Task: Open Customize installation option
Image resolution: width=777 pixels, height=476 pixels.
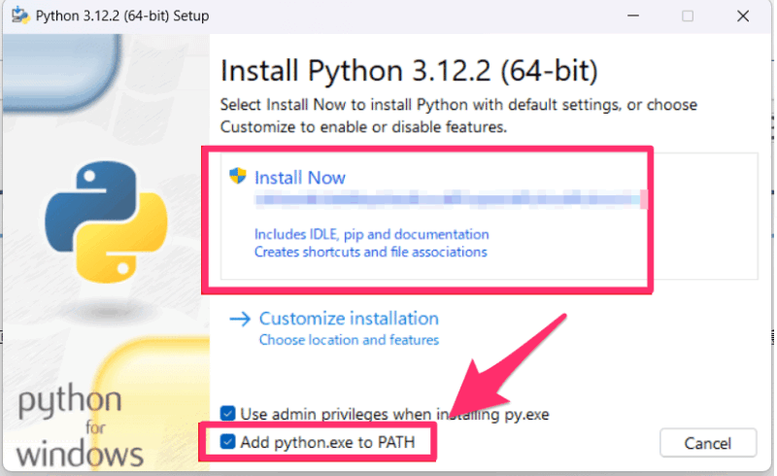Action: point(349,319)
